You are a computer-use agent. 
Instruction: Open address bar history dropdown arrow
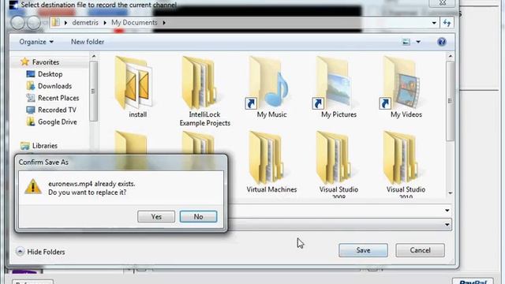(434, 23)
